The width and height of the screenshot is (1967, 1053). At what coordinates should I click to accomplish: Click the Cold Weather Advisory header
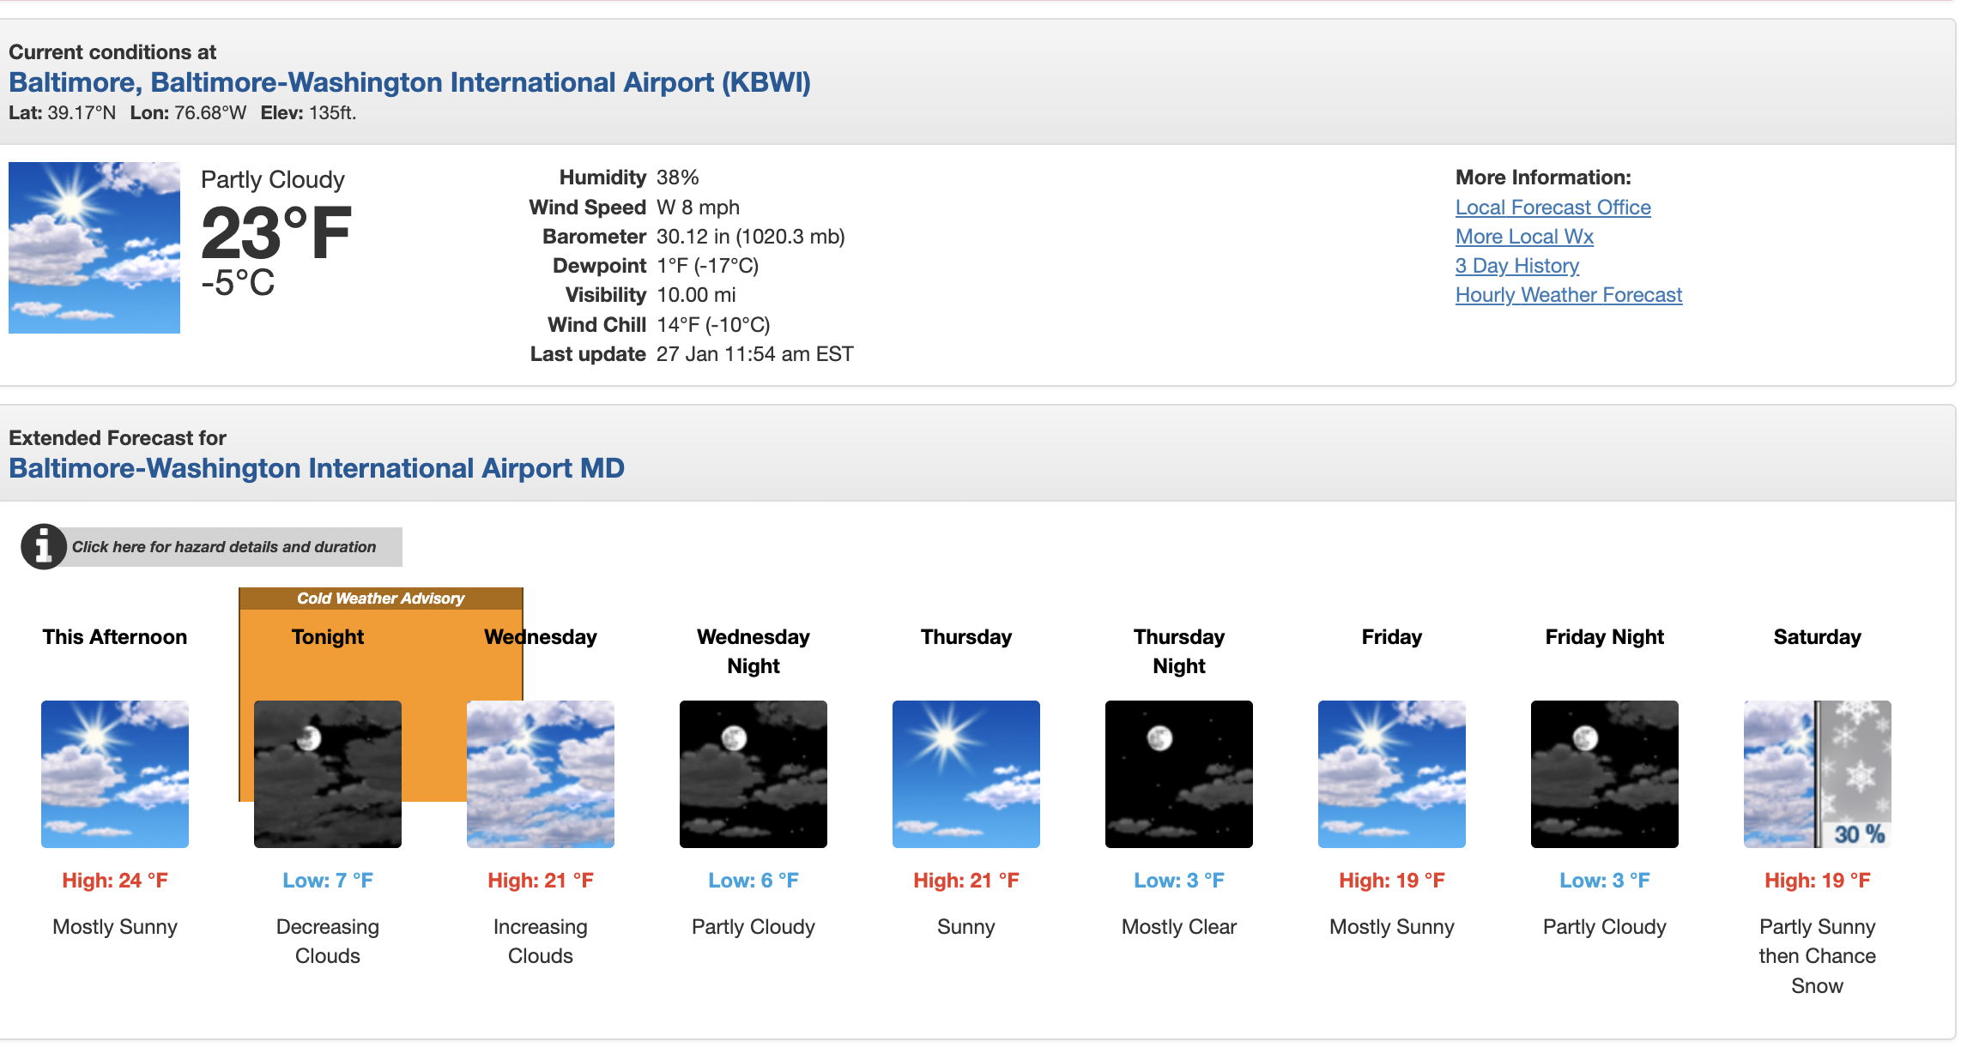[380, 599]
